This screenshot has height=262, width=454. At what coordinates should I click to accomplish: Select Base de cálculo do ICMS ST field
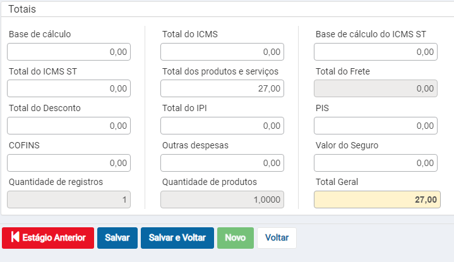coord(376,52)
